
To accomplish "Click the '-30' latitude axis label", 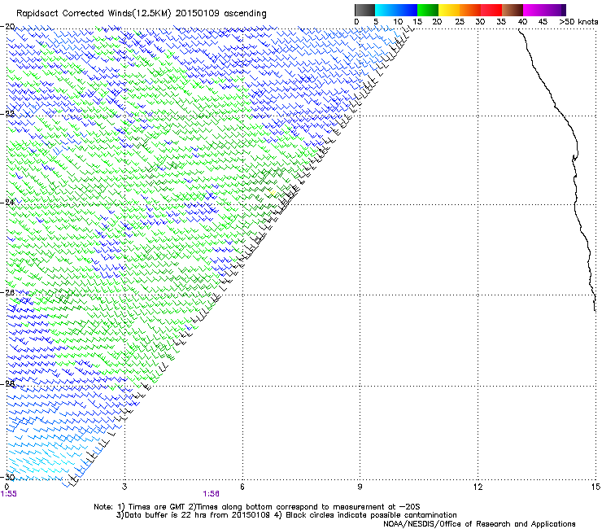I will click(7, 477).
